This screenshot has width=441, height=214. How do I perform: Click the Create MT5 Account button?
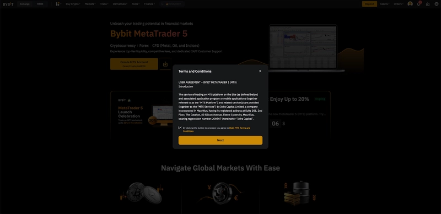point(134,64)
